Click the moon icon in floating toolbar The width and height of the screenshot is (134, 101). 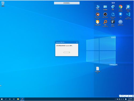125,96
